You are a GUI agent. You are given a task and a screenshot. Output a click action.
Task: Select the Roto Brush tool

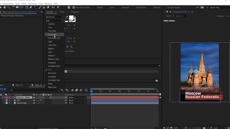(53, 7)
